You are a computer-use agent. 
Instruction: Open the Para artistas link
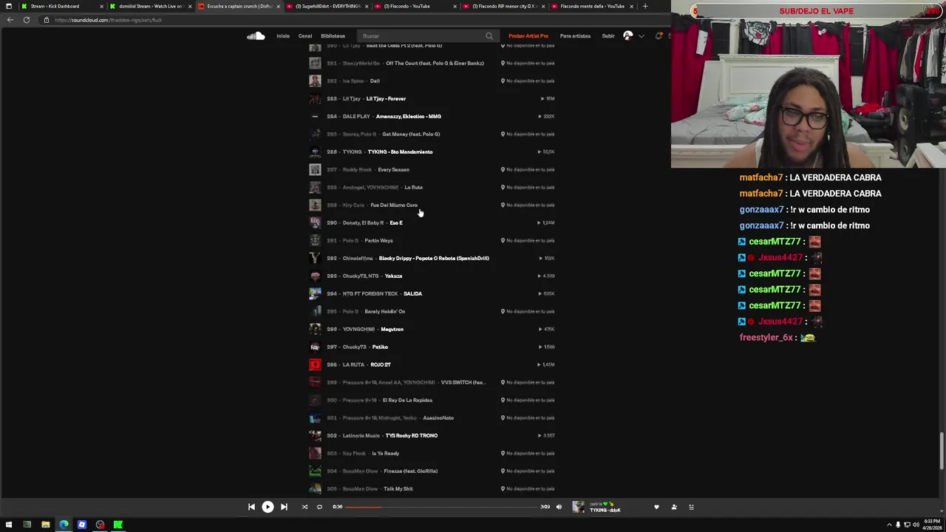[x=575, y=35]
